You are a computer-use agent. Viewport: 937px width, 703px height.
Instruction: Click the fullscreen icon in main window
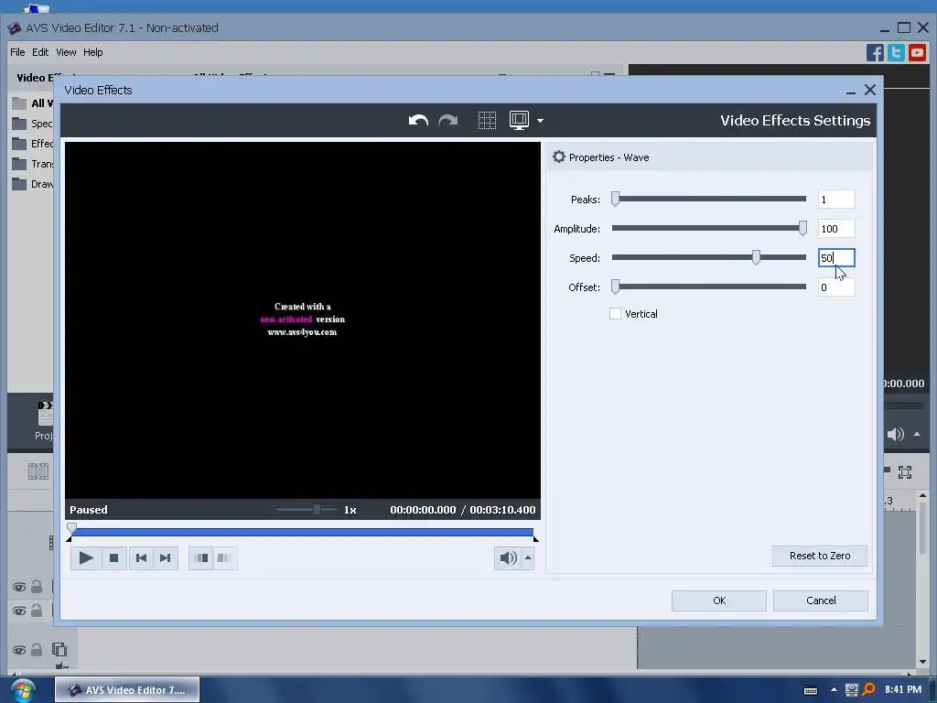tap(905, 472)
